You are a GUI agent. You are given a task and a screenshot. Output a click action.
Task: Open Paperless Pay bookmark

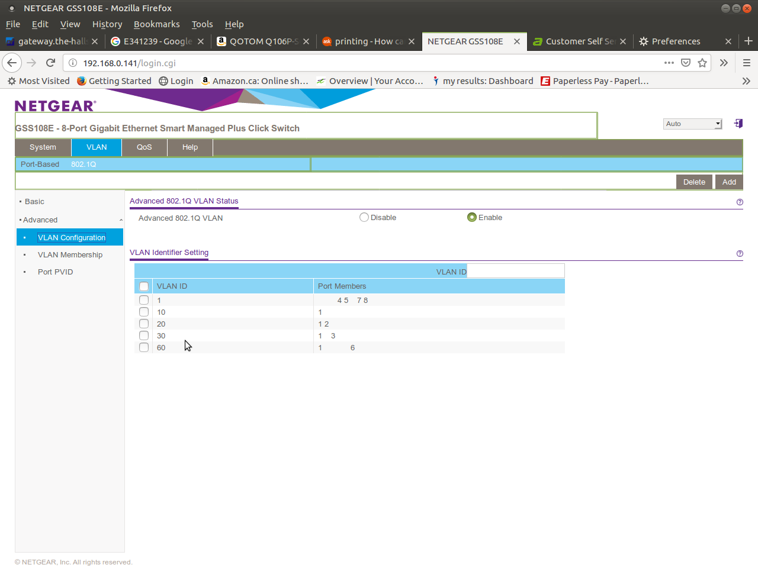click(595, 81)
